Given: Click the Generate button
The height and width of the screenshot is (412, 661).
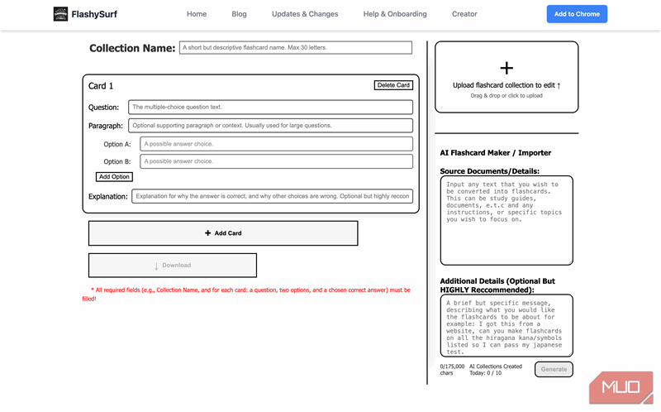Looking at the screenshot, I should pos(554,369).
